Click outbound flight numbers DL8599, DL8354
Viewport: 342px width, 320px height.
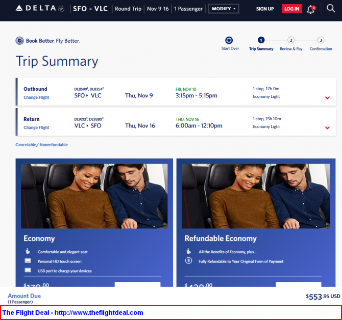tap(89, 89)
